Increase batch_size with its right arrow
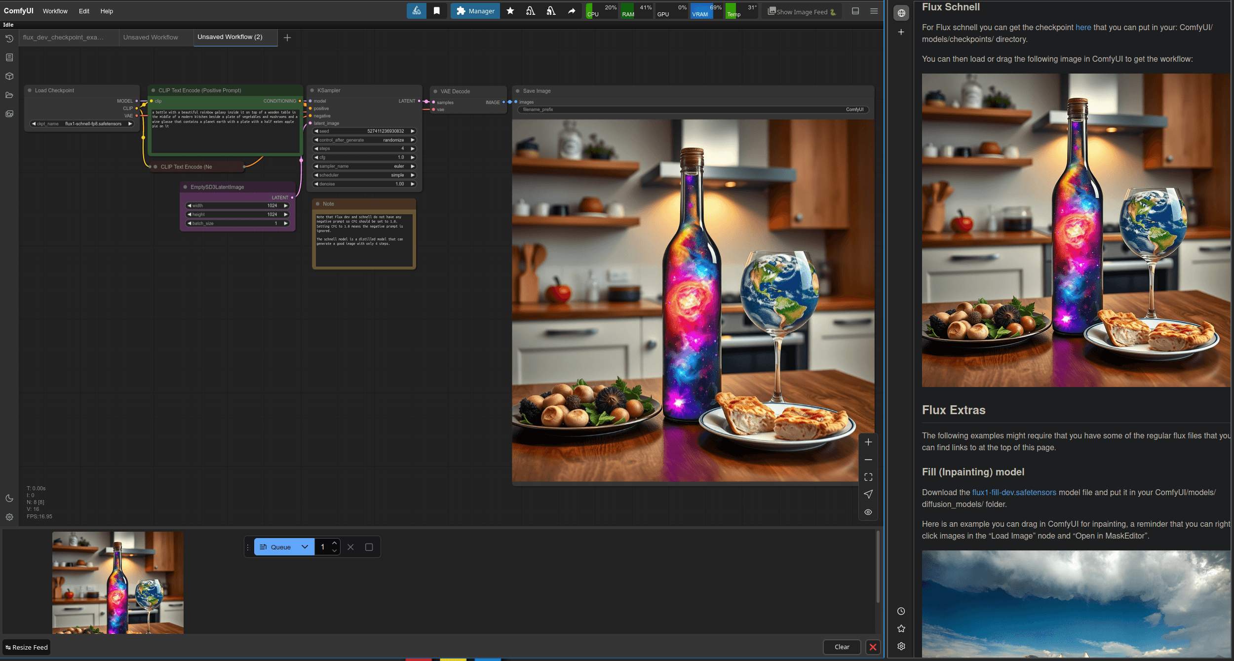Viewport: 1234px width, 661px height. pos(286,224)
